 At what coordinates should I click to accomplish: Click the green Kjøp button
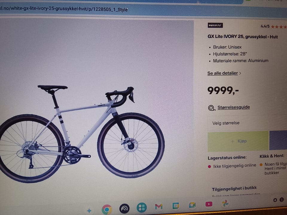click(238, 141)
